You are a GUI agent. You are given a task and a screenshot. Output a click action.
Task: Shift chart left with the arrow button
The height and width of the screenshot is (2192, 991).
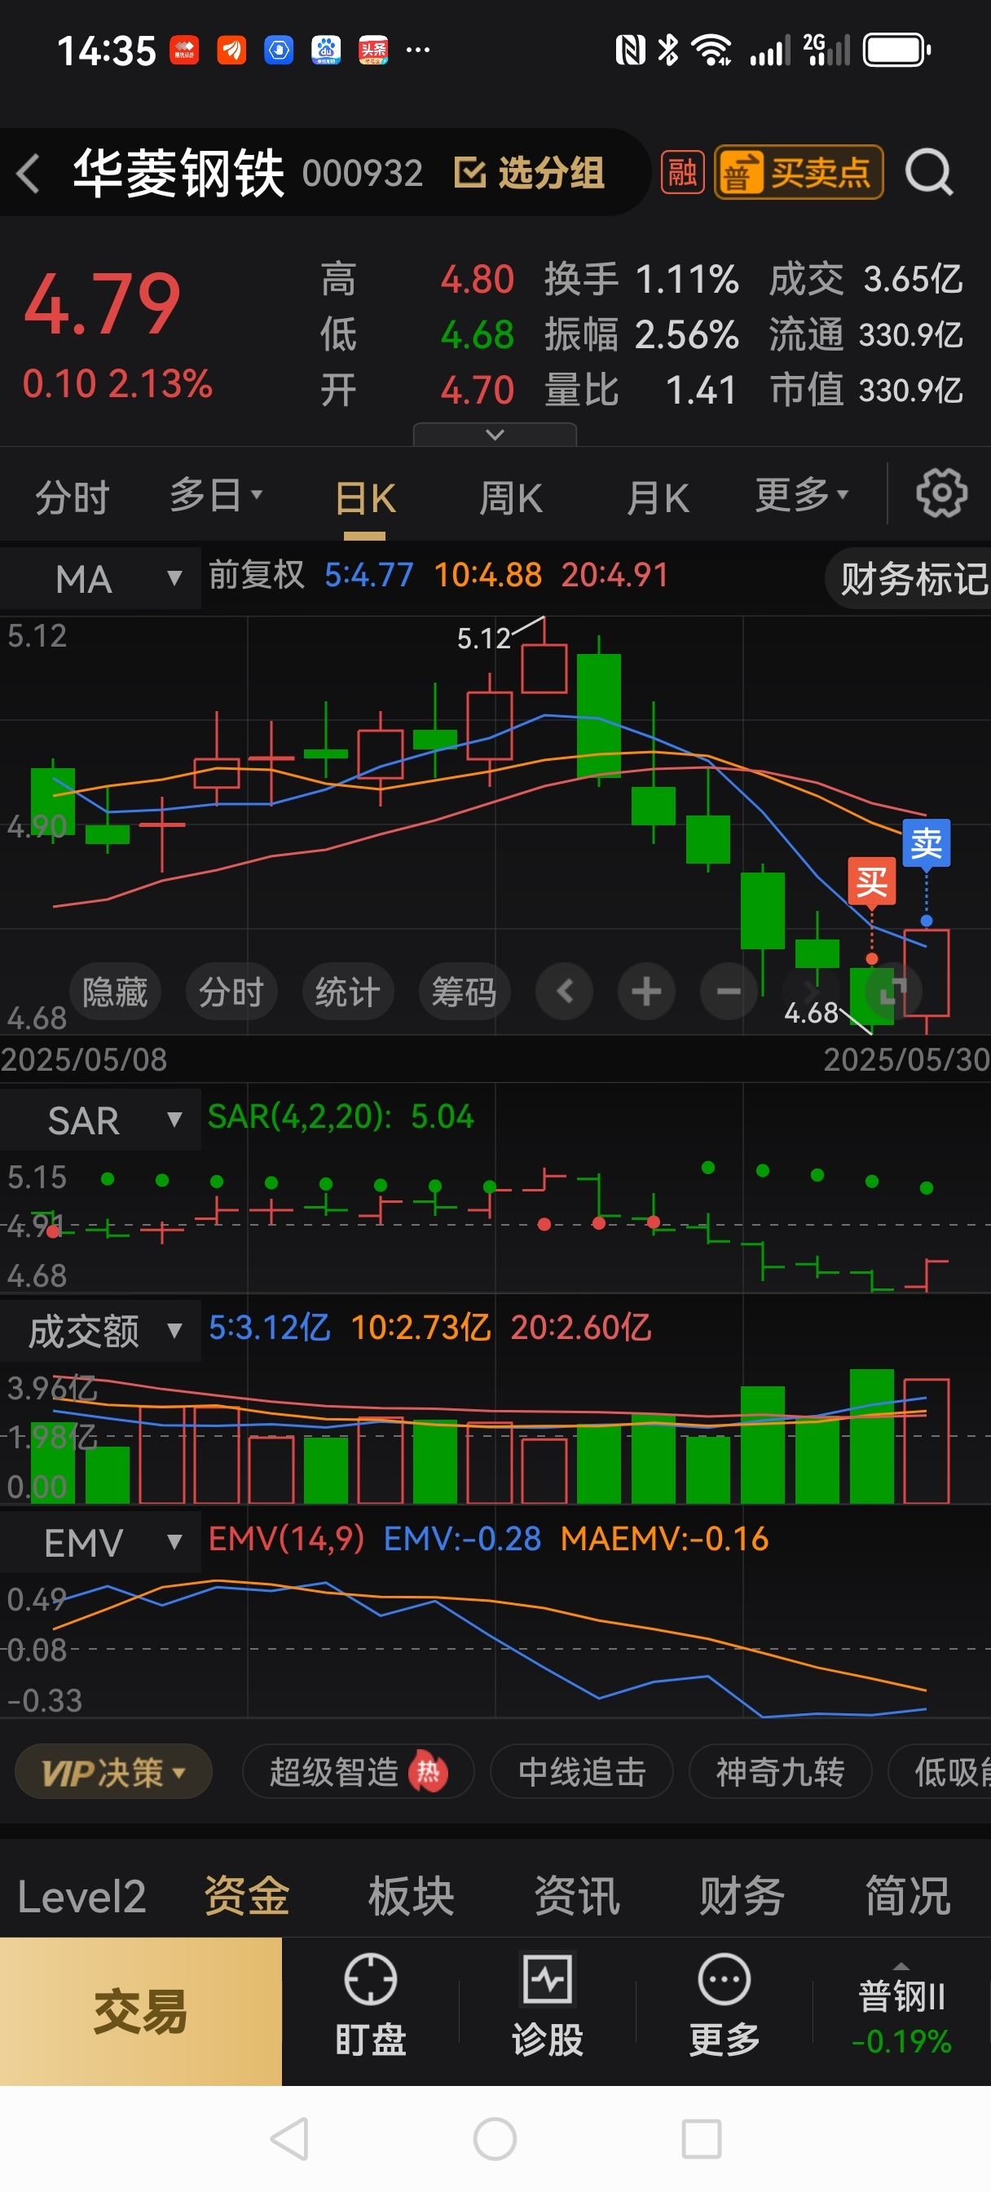(x=564, y=992)
